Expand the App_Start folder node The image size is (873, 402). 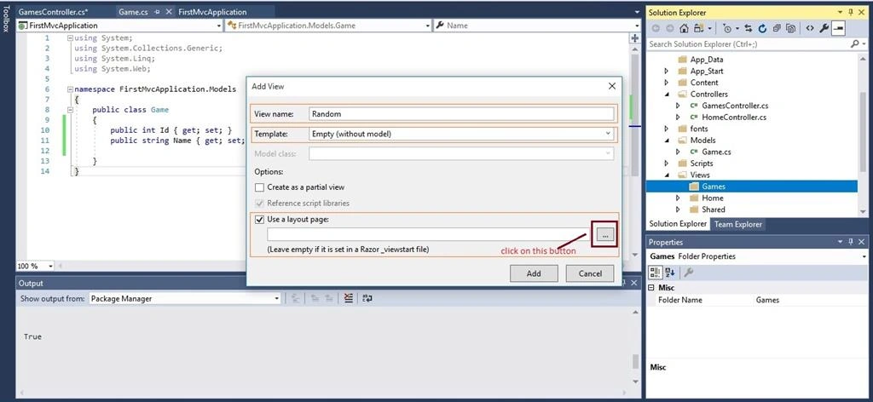click(667, 72)
